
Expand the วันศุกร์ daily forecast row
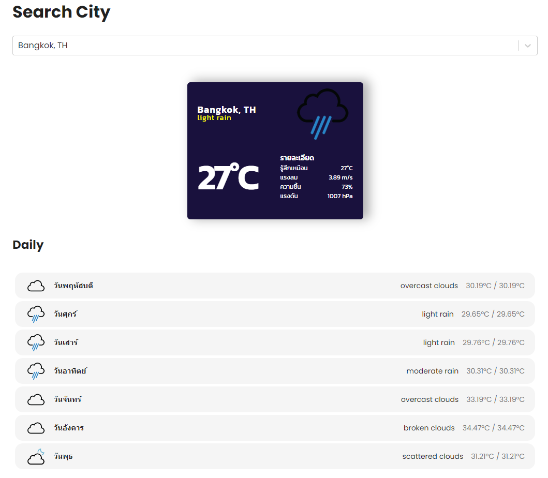[x=275, y=313]
